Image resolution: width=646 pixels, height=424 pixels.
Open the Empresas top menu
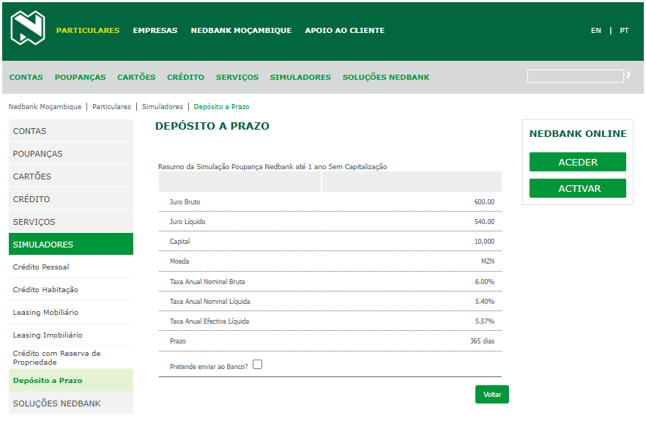tap(155, 31)
